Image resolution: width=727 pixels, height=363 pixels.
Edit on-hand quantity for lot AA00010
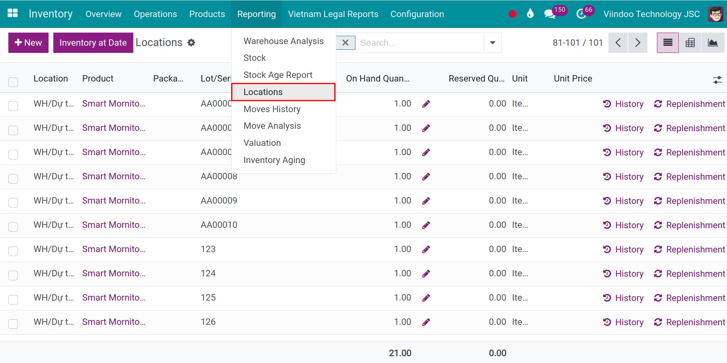(426, 225)
